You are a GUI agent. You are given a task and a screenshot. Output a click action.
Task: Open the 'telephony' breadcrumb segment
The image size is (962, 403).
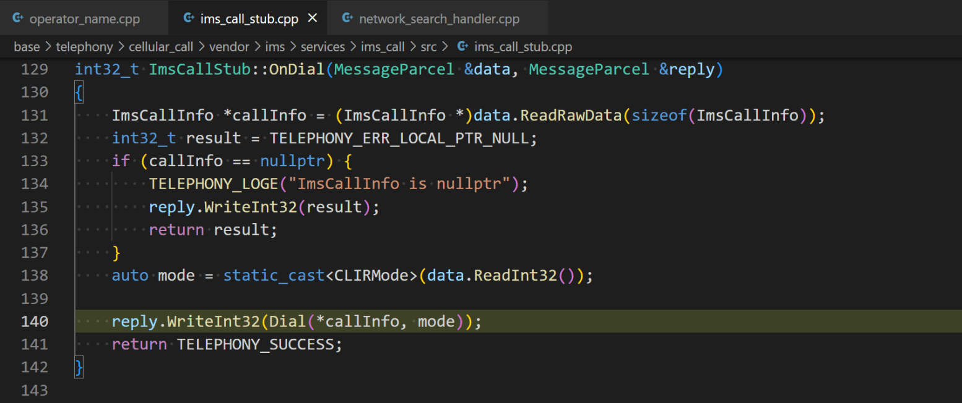[x=85, y=46]
